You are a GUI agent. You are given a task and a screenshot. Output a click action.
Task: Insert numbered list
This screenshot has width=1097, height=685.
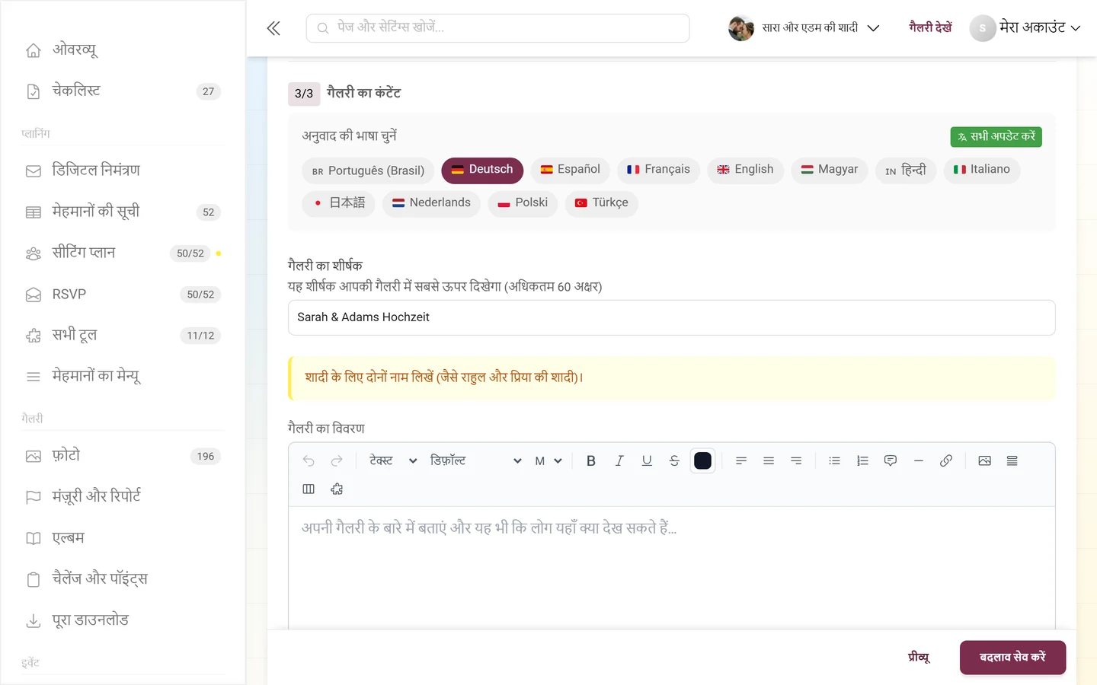coord(862,460)
